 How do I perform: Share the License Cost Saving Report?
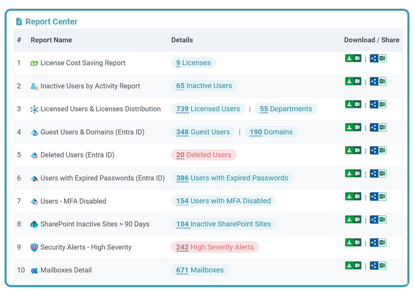click(378, 58)
